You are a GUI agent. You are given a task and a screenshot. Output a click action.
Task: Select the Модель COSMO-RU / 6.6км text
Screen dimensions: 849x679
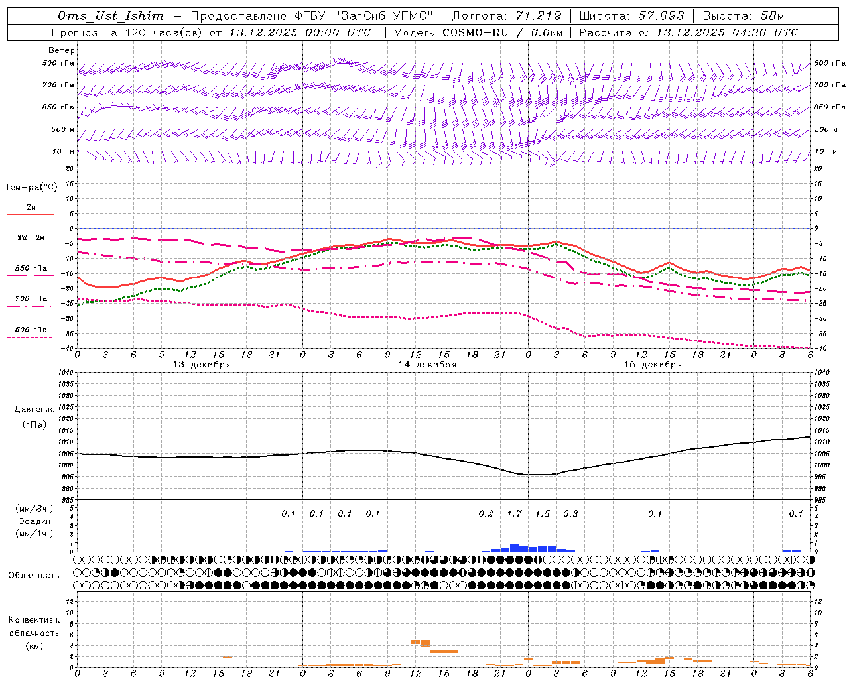click(479, 32)
